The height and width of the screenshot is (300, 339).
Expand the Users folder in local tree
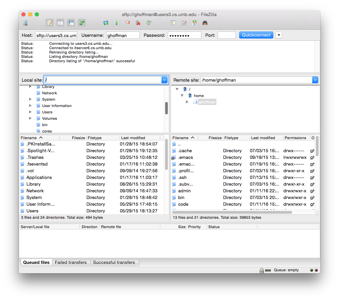pyautogui.click(x=30, y=112)
